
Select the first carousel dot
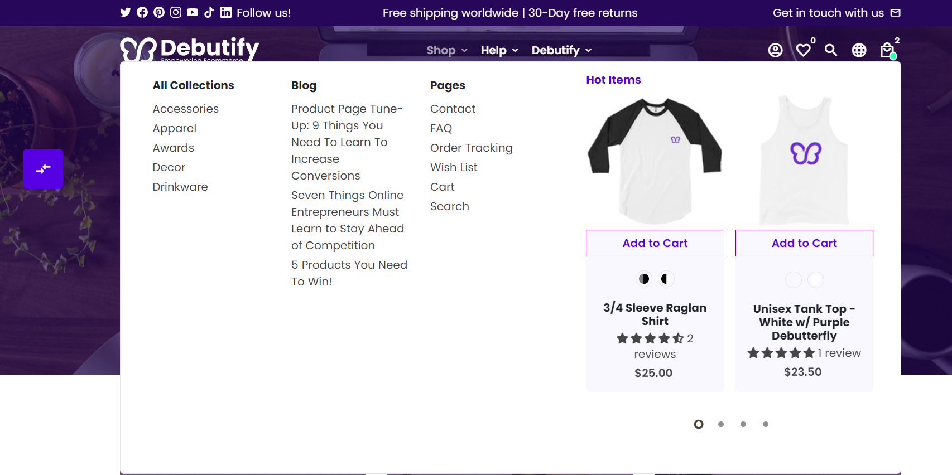699,424
